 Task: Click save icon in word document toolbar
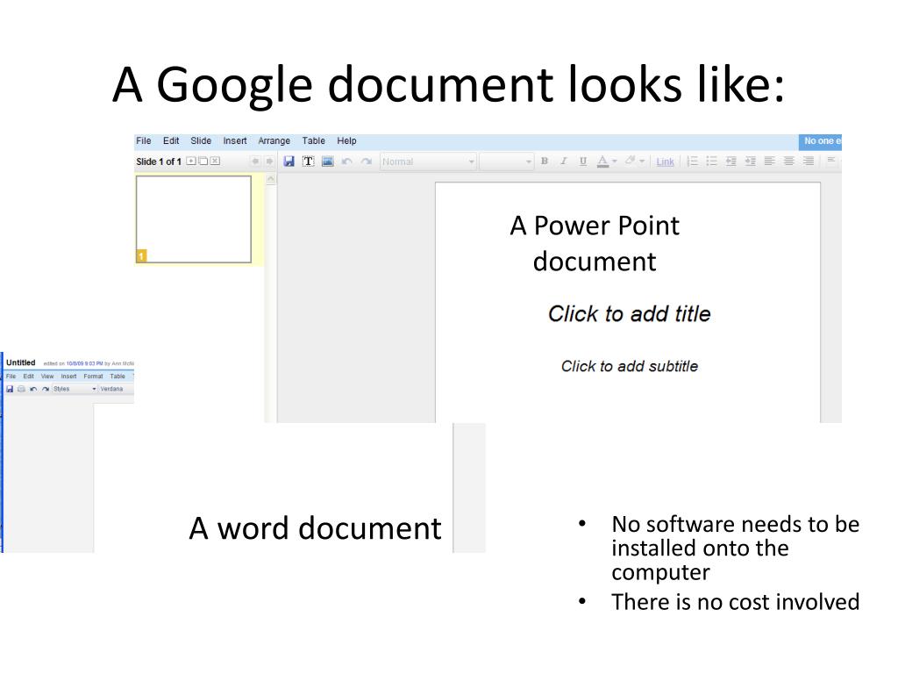tap(10, 389)
